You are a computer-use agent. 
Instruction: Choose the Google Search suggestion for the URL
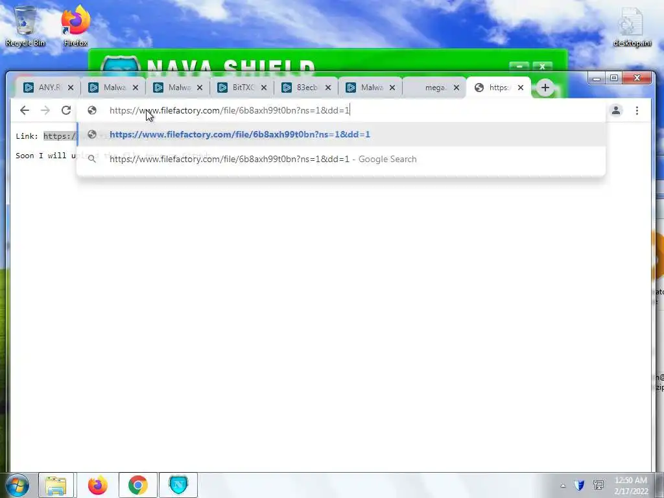[x=341, y=160]
